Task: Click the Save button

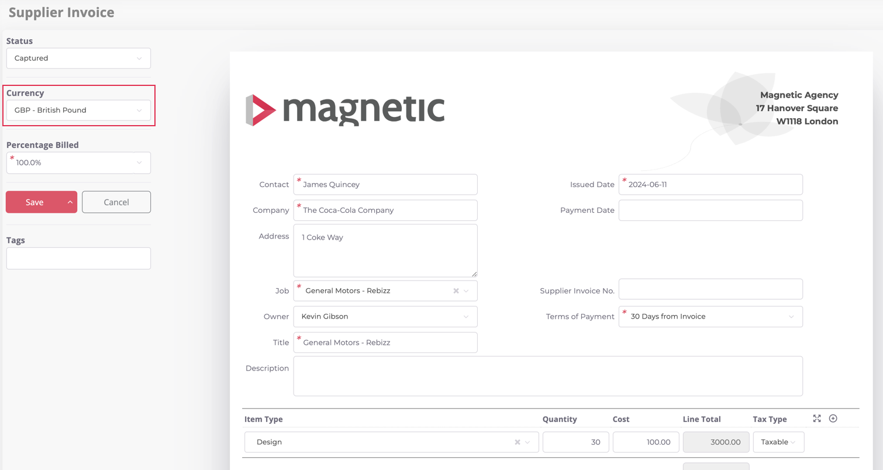Action: click(35, 202)
